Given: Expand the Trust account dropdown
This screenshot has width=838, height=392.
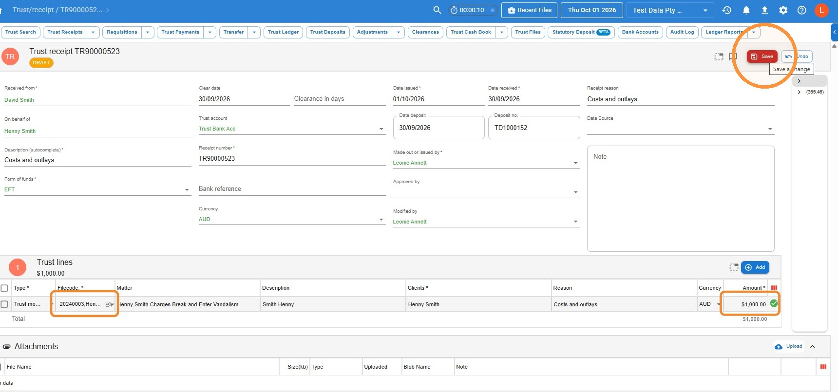Looking at the screenshot, I should tap(381, 129).
